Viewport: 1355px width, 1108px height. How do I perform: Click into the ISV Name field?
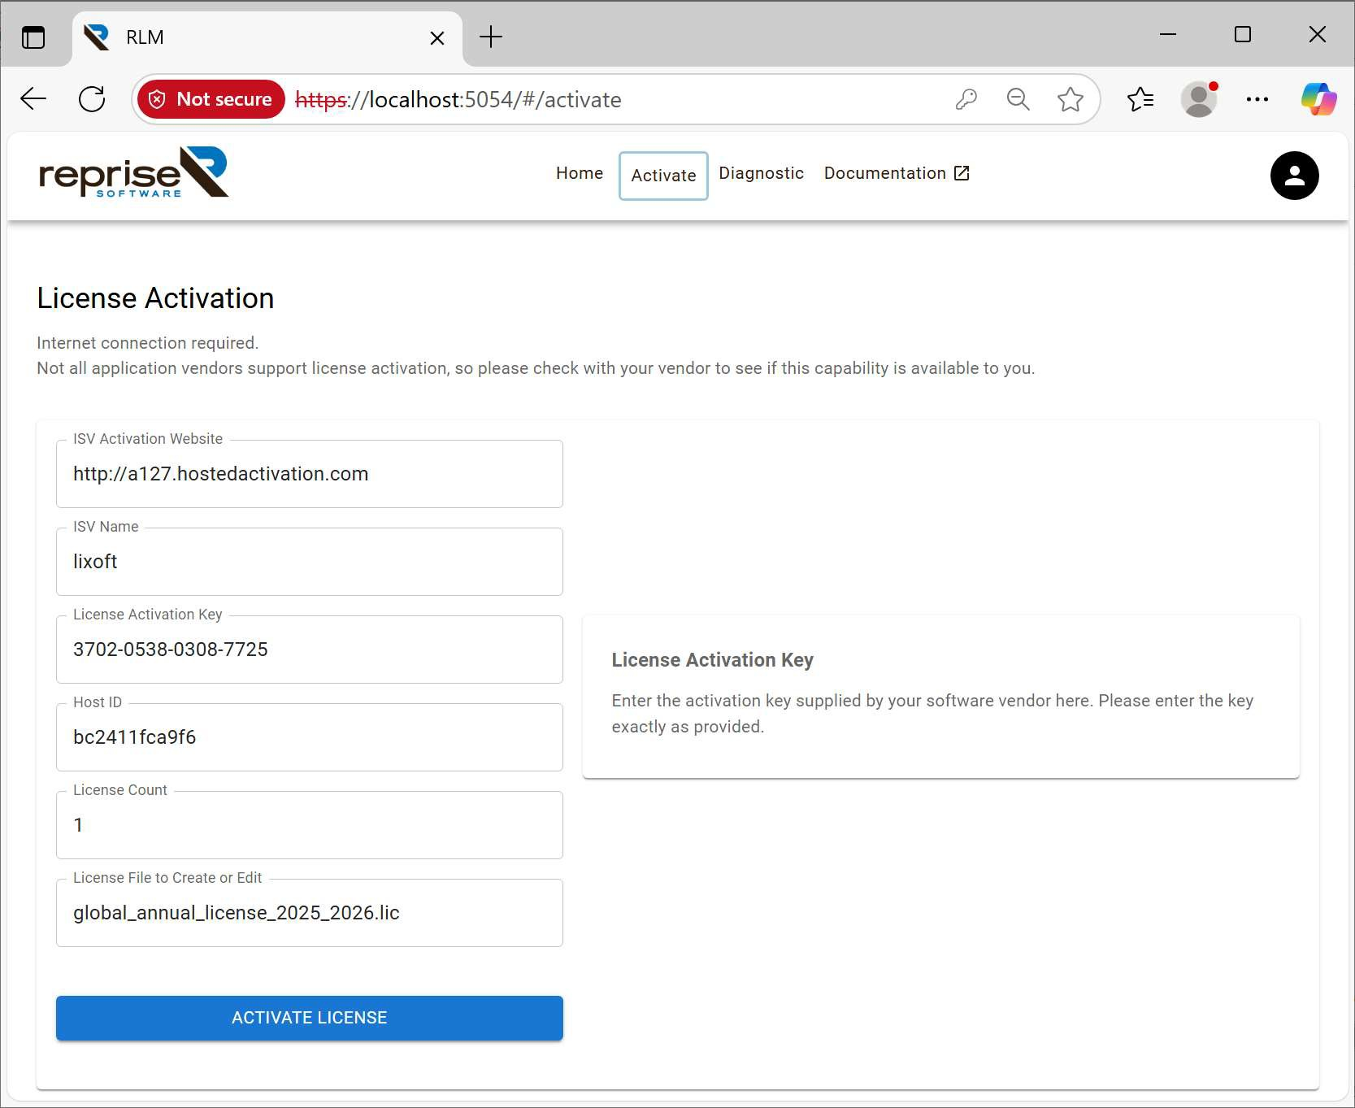point(310,562)
